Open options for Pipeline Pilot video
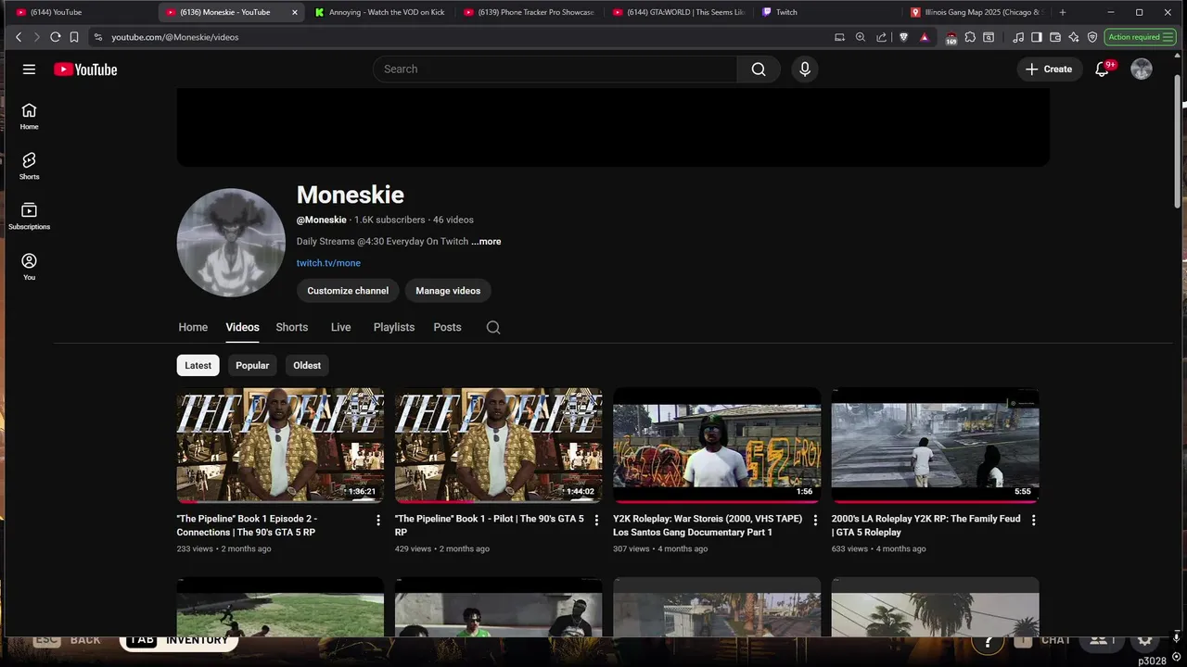Viewport: 1187px width, 667px height. [596, 521]
